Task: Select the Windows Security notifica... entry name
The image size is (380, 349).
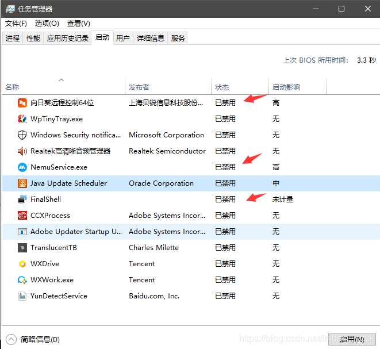Action: tap(76, 135)
